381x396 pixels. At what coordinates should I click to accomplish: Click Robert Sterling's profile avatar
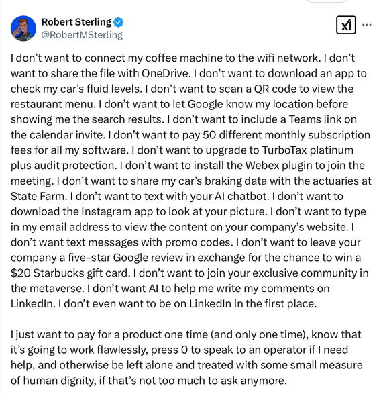[23, 28]
